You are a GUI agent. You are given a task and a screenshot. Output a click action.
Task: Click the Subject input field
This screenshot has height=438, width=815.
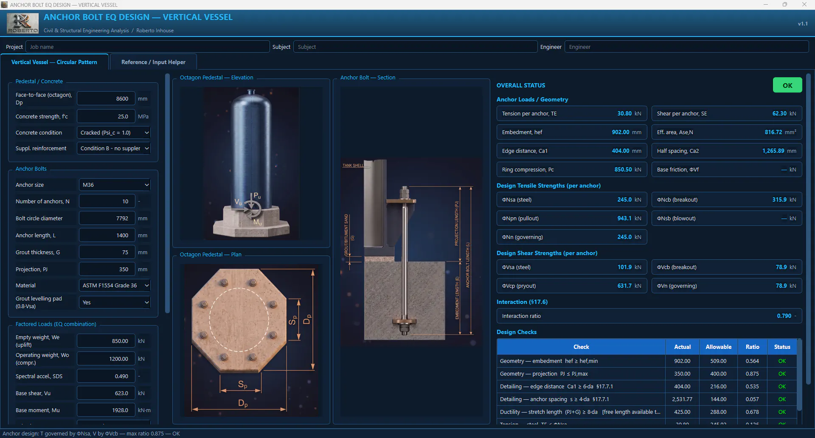(x=415, y=47)
